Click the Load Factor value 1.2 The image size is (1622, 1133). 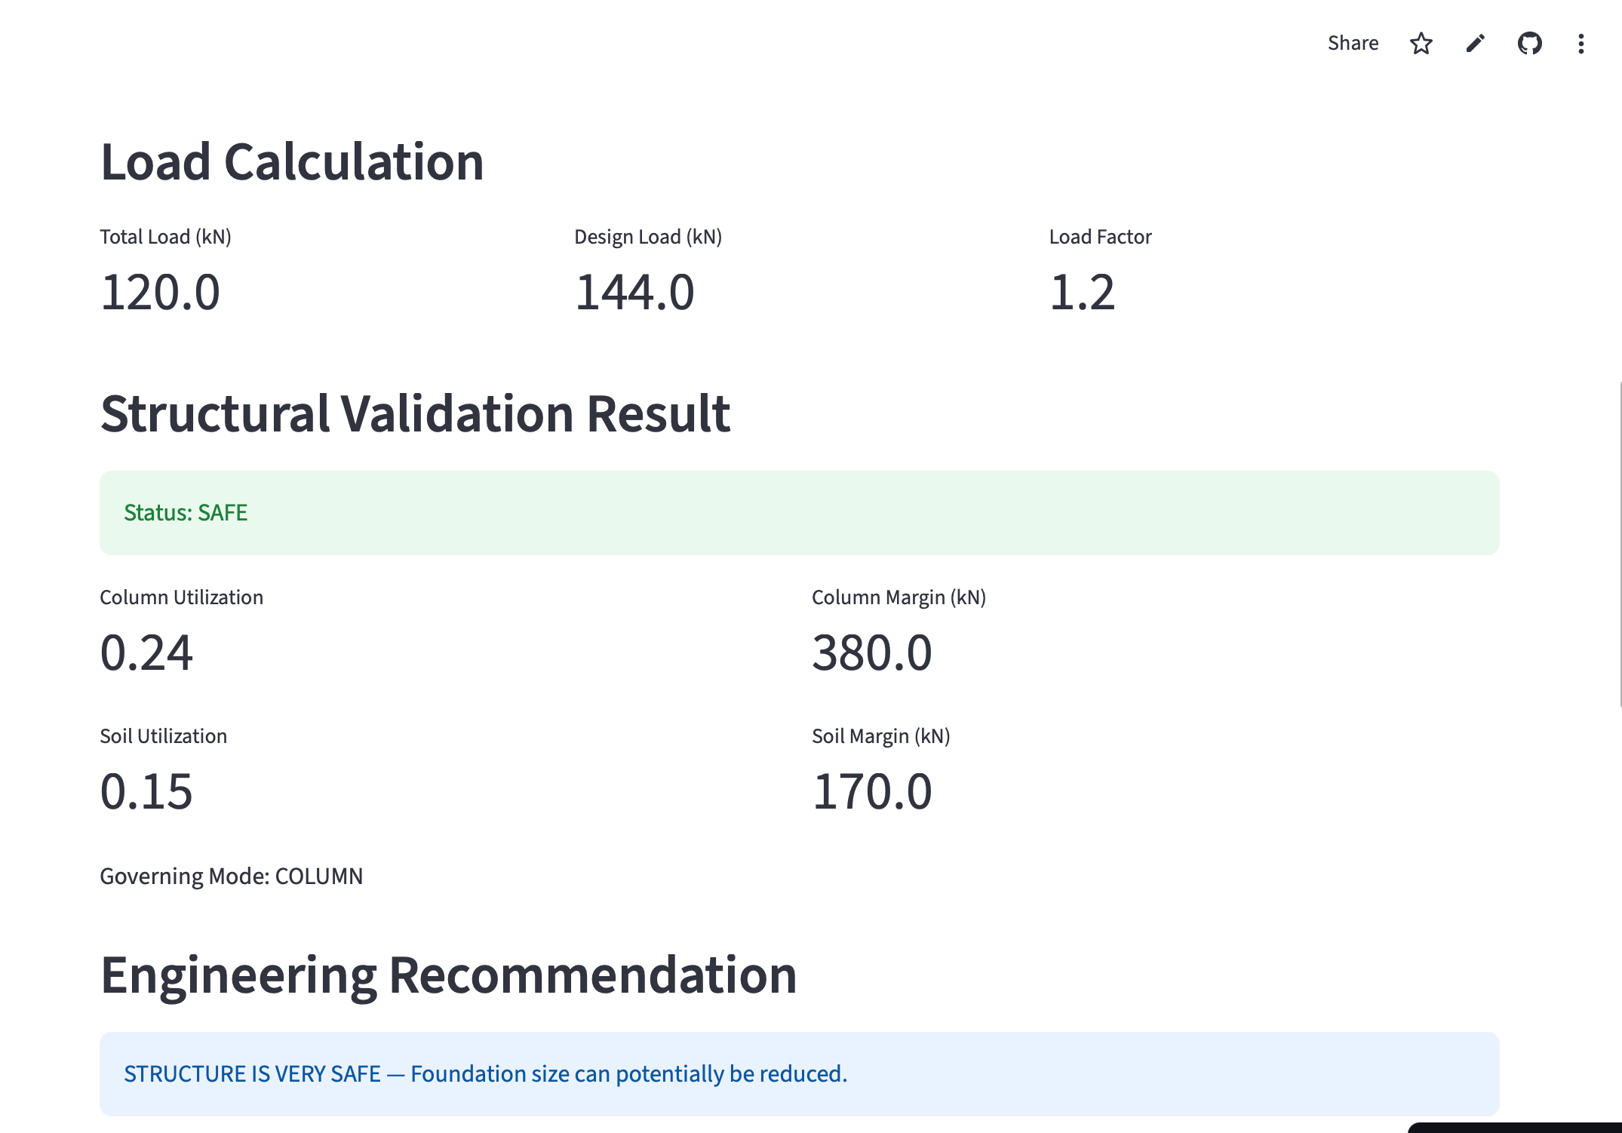point(1081,293)
